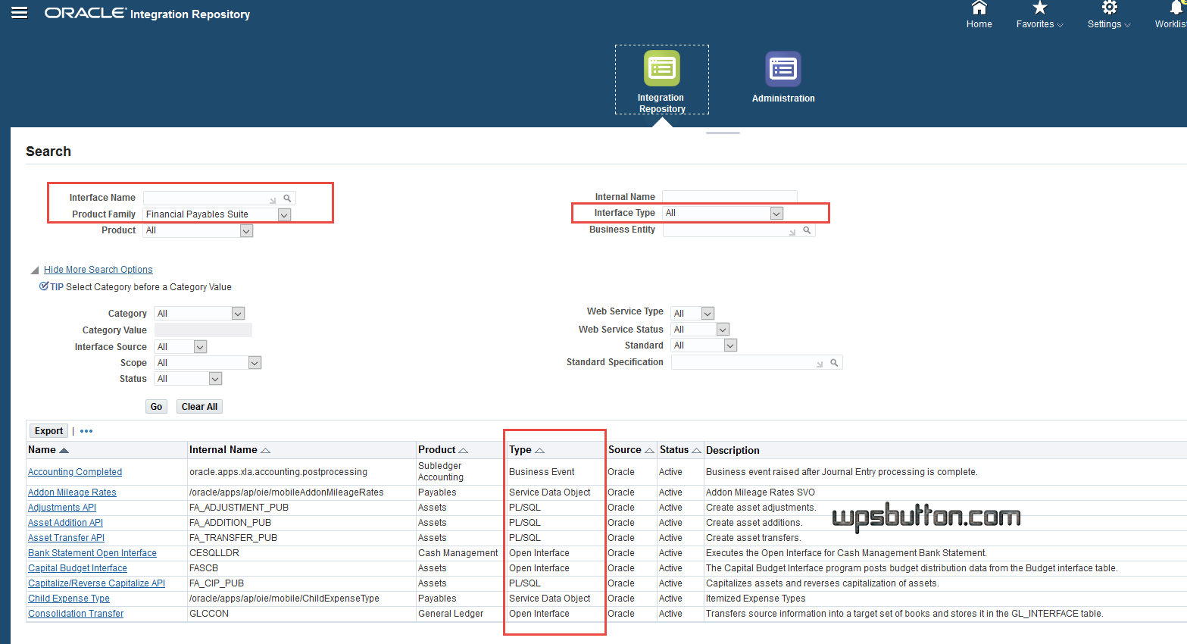Select cell CESQLLDR
The image size is (1187, 644).
(x=214, y=553)
